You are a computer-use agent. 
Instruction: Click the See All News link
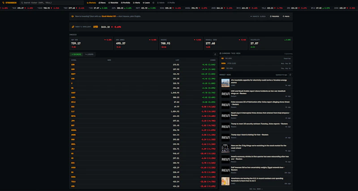pos(256,189)
